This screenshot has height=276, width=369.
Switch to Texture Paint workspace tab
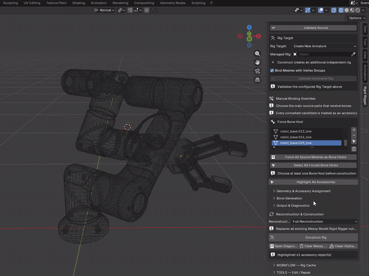coord(56,3)
